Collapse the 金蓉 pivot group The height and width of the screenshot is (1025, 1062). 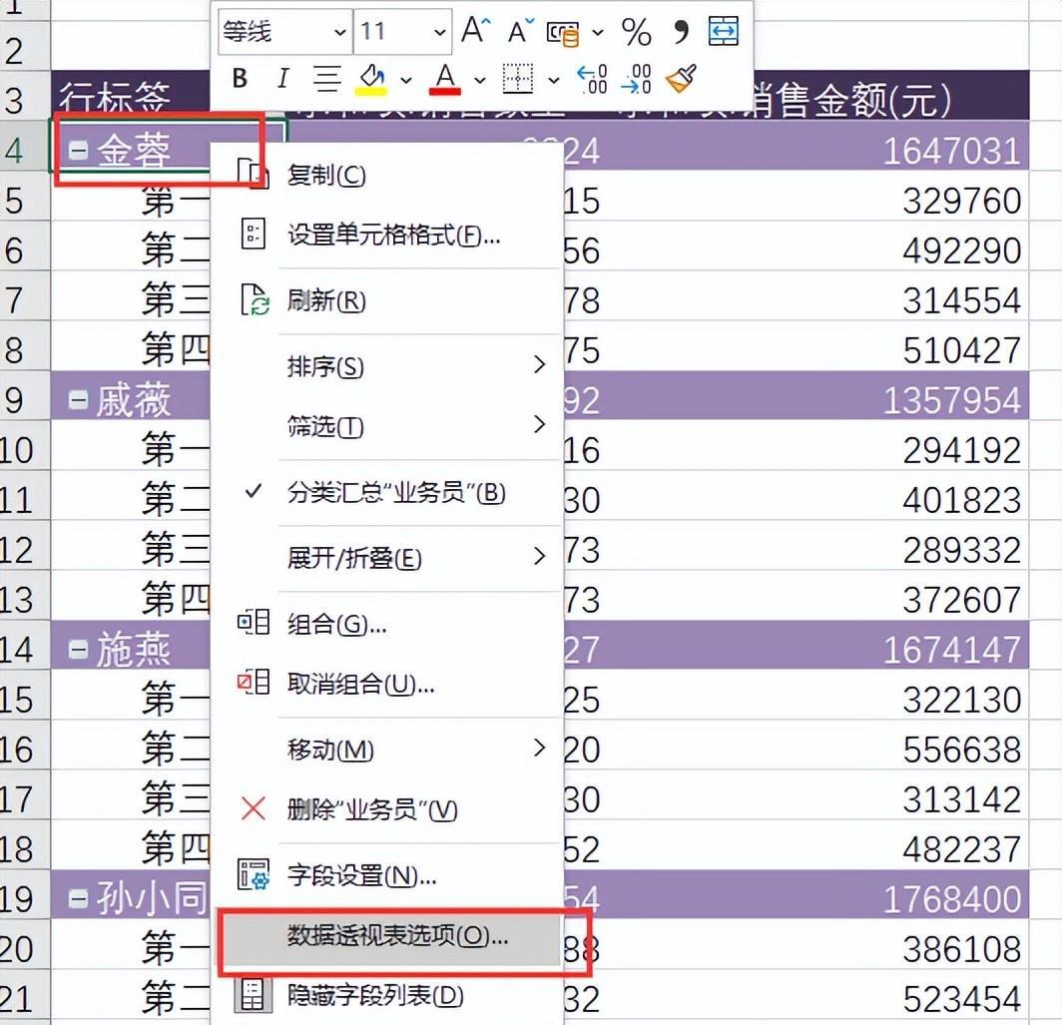[79, 151]
